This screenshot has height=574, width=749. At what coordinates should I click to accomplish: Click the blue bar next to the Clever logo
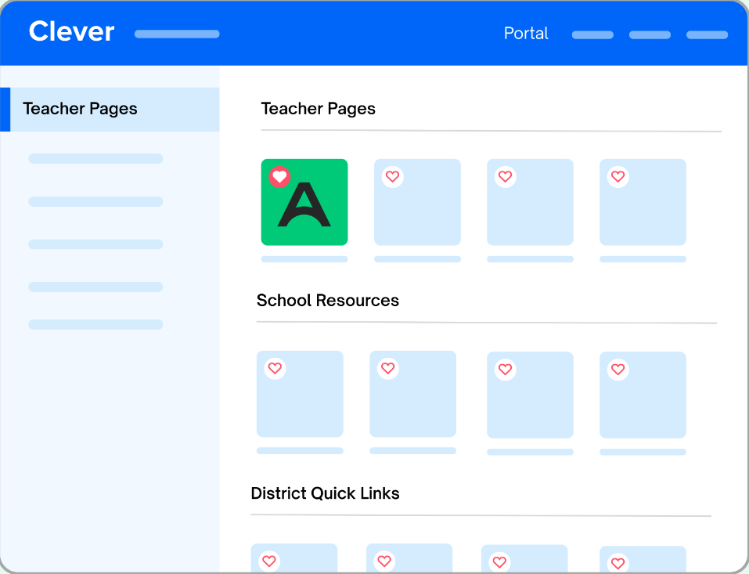pos(177,34)
